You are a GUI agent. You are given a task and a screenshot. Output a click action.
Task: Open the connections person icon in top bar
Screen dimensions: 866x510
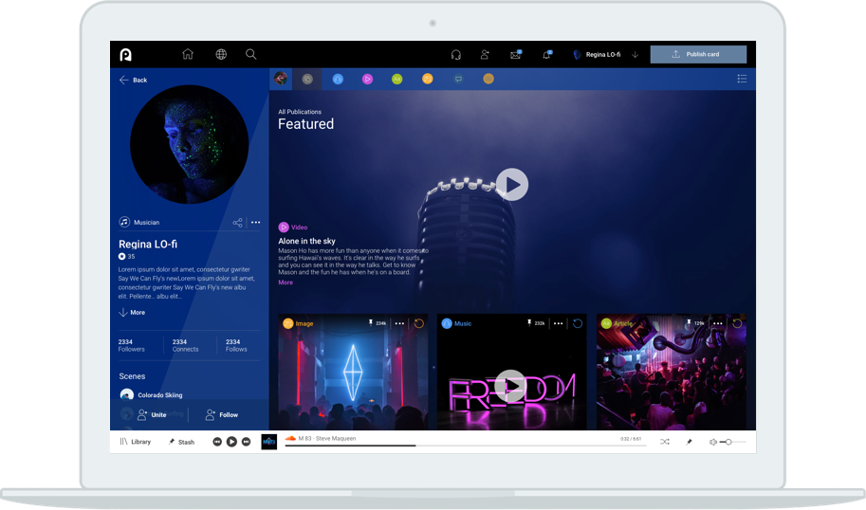pos(485,55)
